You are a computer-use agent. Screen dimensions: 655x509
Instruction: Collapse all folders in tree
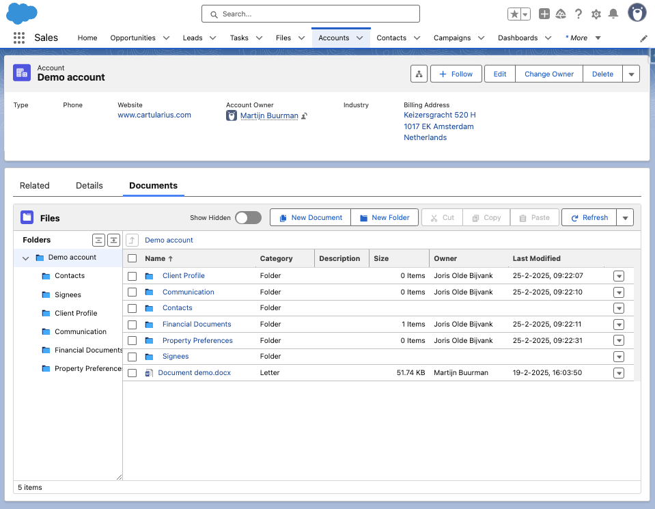tap(98, 240)
